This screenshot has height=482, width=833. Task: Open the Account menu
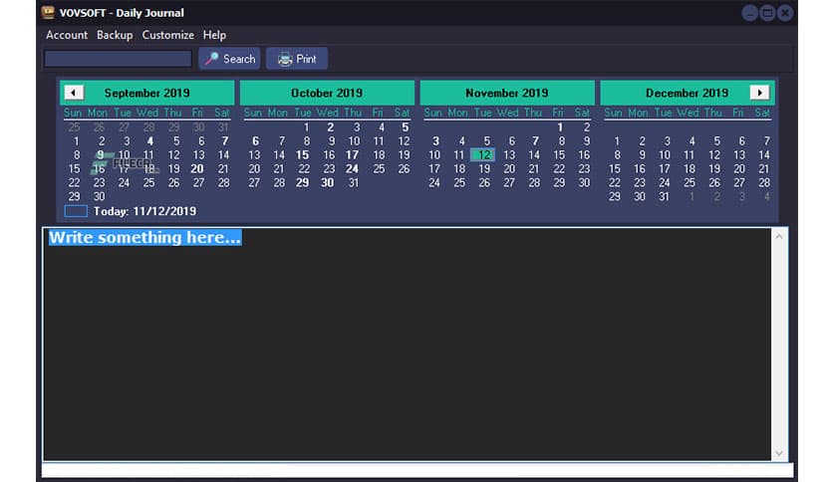[67, 35]
